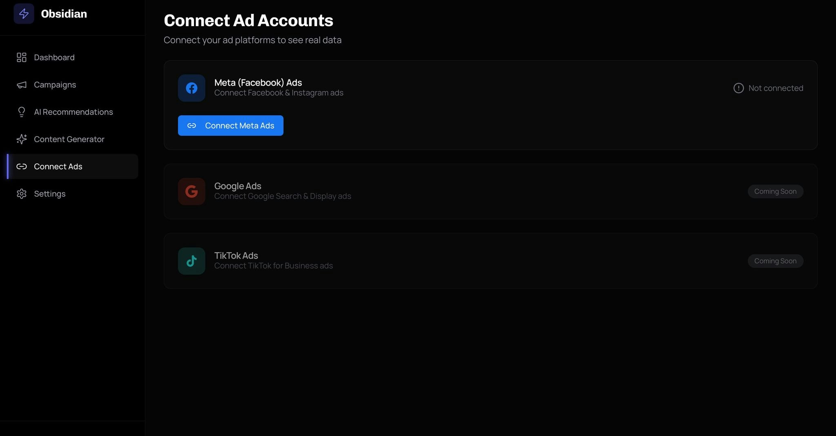Click the Coming Soon badge on Google Ads
The width and height of the screenshot is (836, 436).
775,191
